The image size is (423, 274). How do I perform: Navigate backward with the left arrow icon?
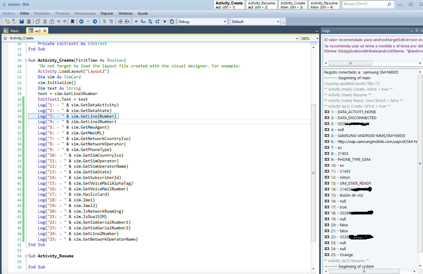[81, 21]
